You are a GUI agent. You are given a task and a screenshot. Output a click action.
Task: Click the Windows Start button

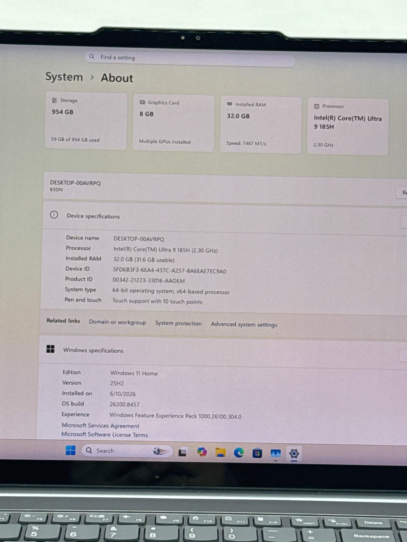(x=71, y=450)
